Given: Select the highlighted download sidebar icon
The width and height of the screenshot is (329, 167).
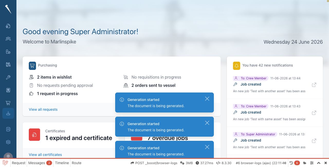Looking at the screenshot, I should click(8, 113).
